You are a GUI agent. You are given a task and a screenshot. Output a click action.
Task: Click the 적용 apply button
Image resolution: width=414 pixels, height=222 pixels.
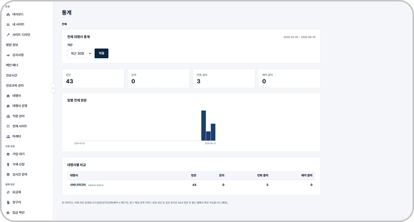[x=101, y=53]
